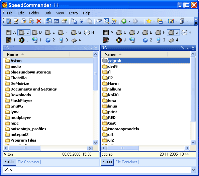Viewport: 199px width, 176px height.
Task: Select network item 1 in left panel
Action: point(36,40)
